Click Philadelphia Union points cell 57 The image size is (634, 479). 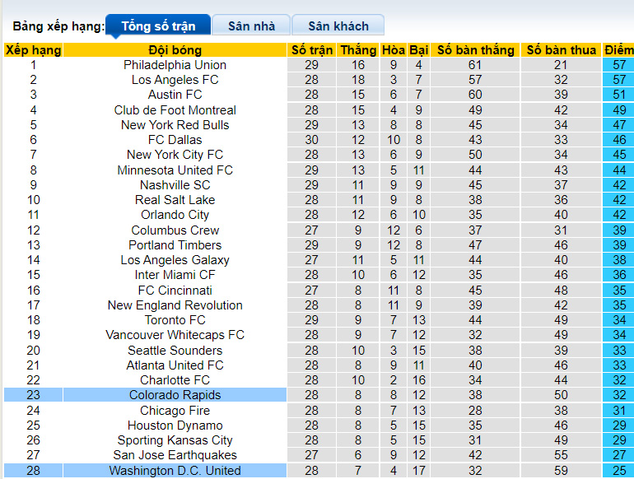pos(618,65)
